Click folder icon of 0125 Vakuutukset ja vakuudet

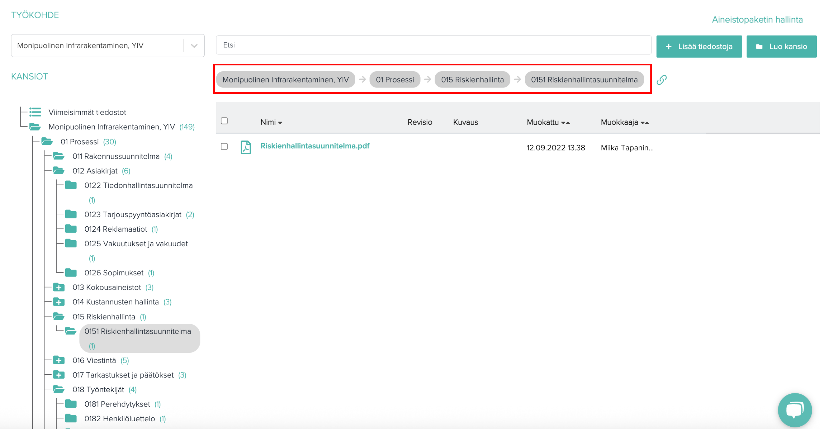[x=71, y=243]
